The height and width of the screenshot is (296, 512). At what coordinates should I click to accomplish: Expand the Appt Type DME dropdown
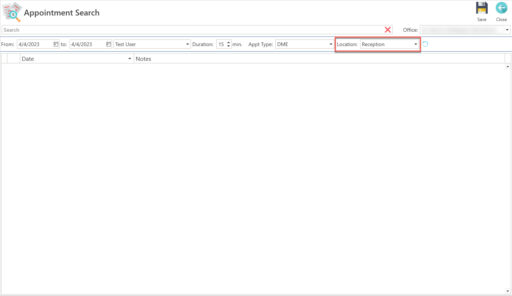[x=331, y=44]
